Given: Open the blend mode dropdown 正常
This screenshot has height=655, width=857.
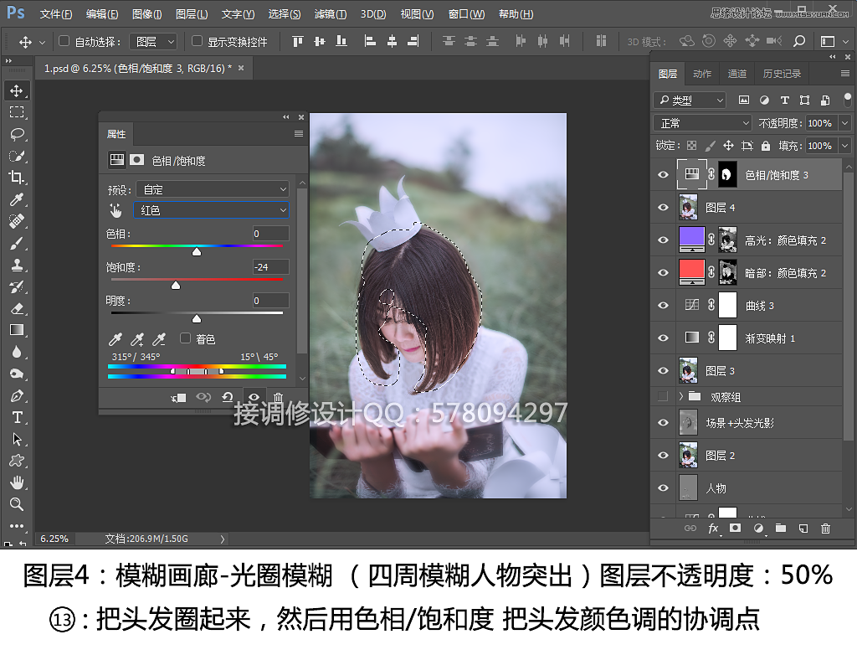Looking at the screenshot, I should click(x=703, y=123).
